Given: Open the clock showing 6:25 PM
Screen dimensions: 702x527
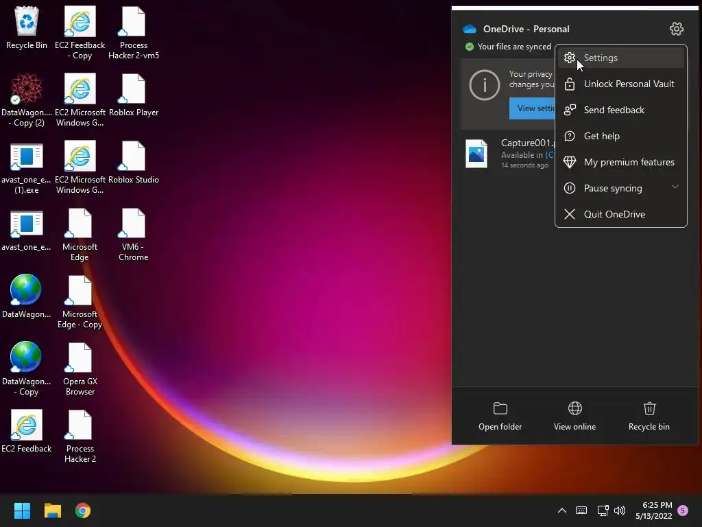Looking at the screenshot, I should (x=653, y=511).
